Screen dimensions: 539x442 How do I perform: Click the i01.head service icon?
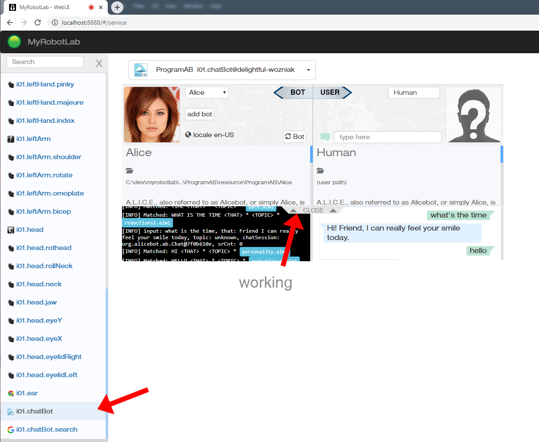pyautogui.click(x=11, y=230)
